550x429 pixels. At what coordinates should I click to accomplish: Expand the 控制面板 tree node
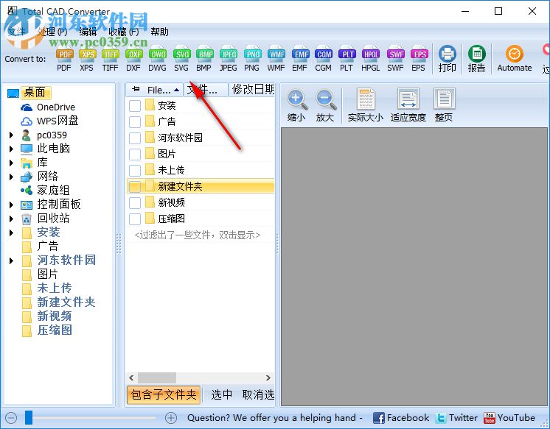(x=11, y=205)
